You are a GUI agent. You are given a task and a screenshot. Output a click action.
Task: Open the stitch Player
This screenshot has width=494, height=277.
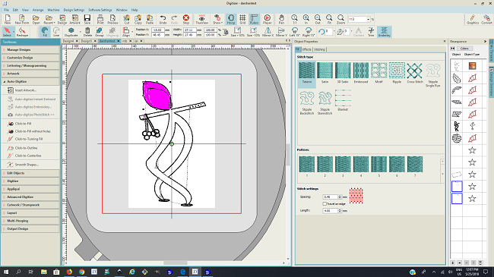point(268,19)
